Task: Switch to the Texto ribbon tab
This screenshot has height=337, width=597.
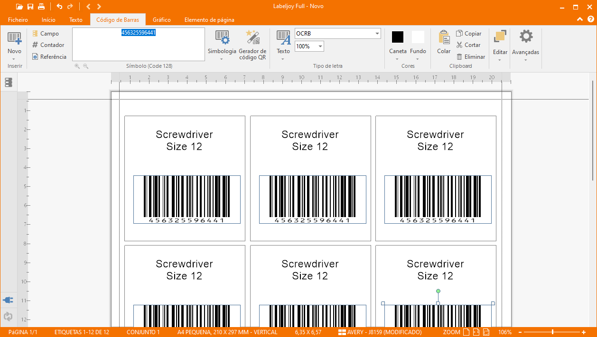Action: (76, 20)
